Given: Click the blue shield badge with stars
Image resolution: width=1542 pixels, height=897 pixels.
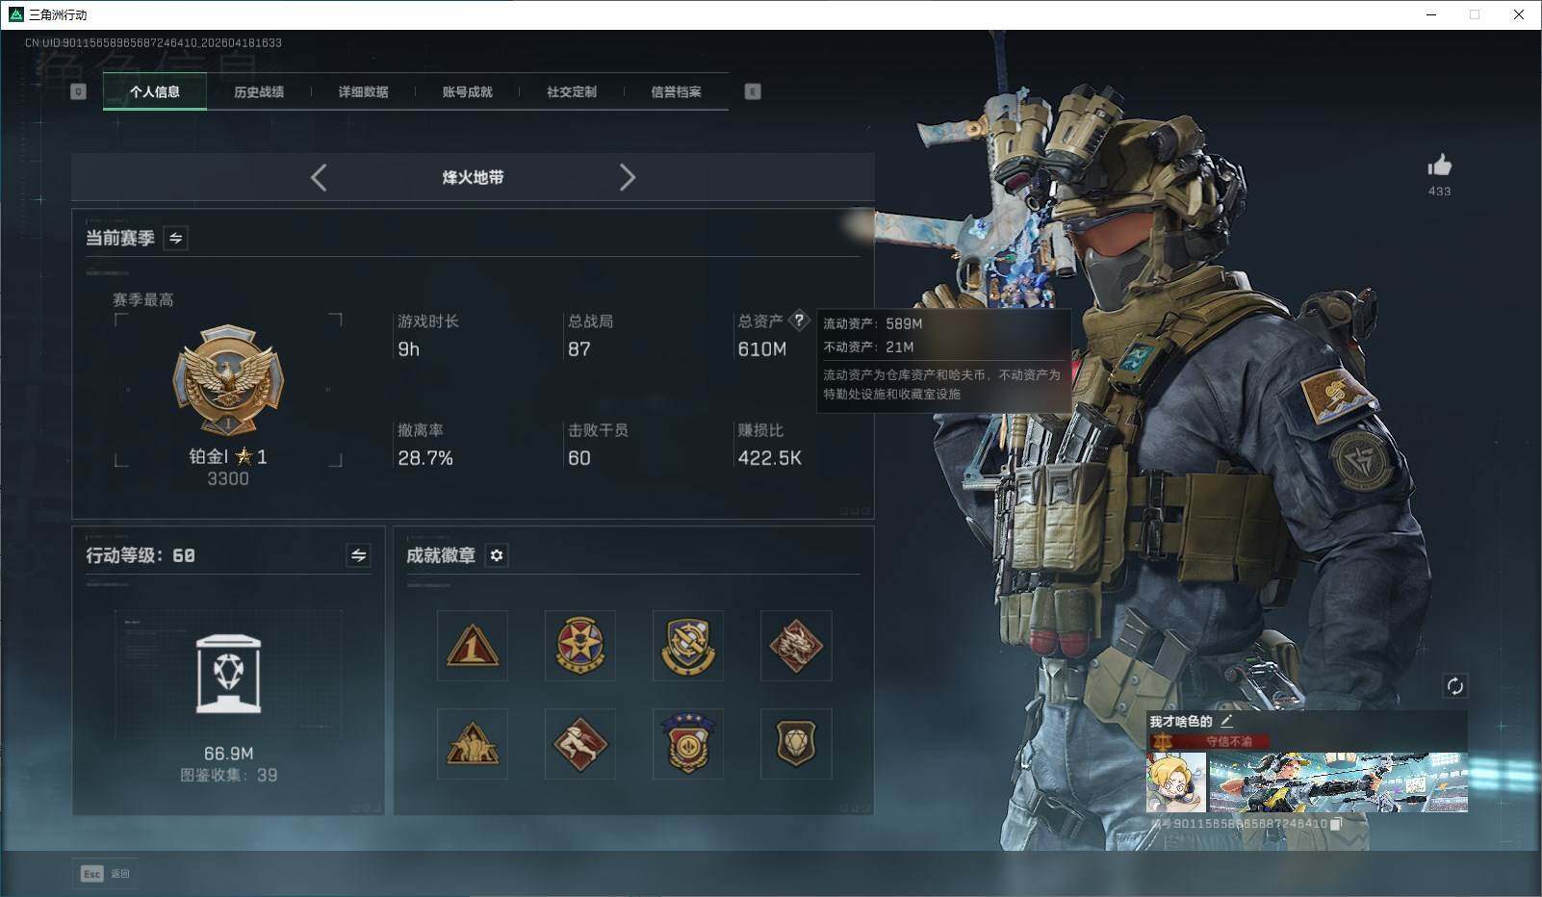Looking at the screenshot, I should tap(686, 743).
